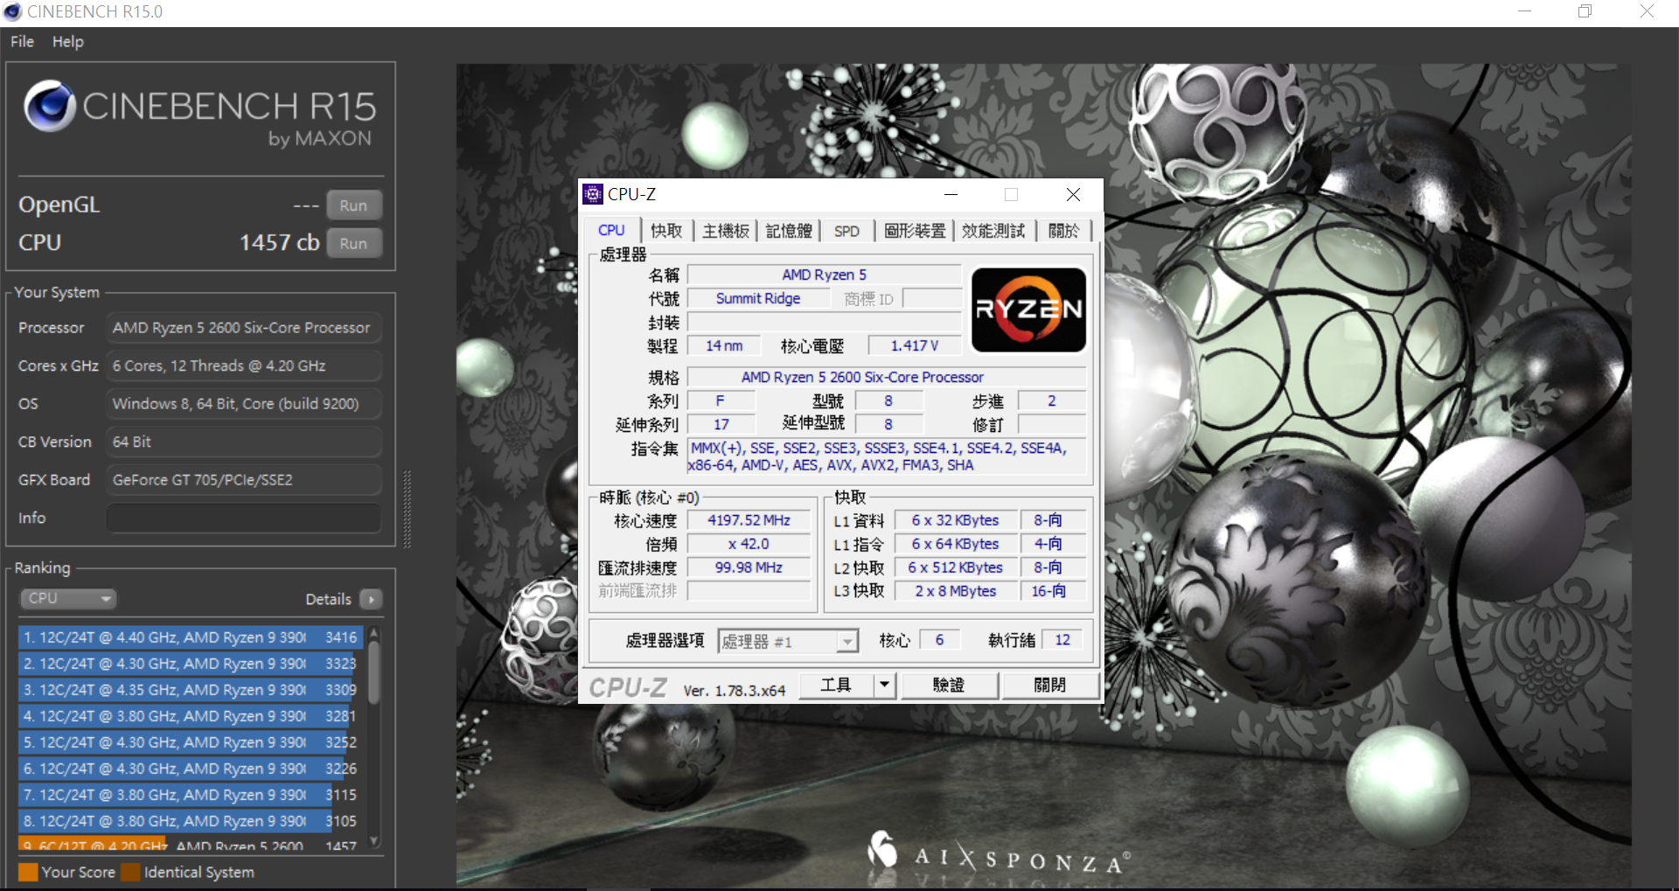Click the 14 nm process value
The width and height of the screenshot is (1679, 891).
[724, 345]
